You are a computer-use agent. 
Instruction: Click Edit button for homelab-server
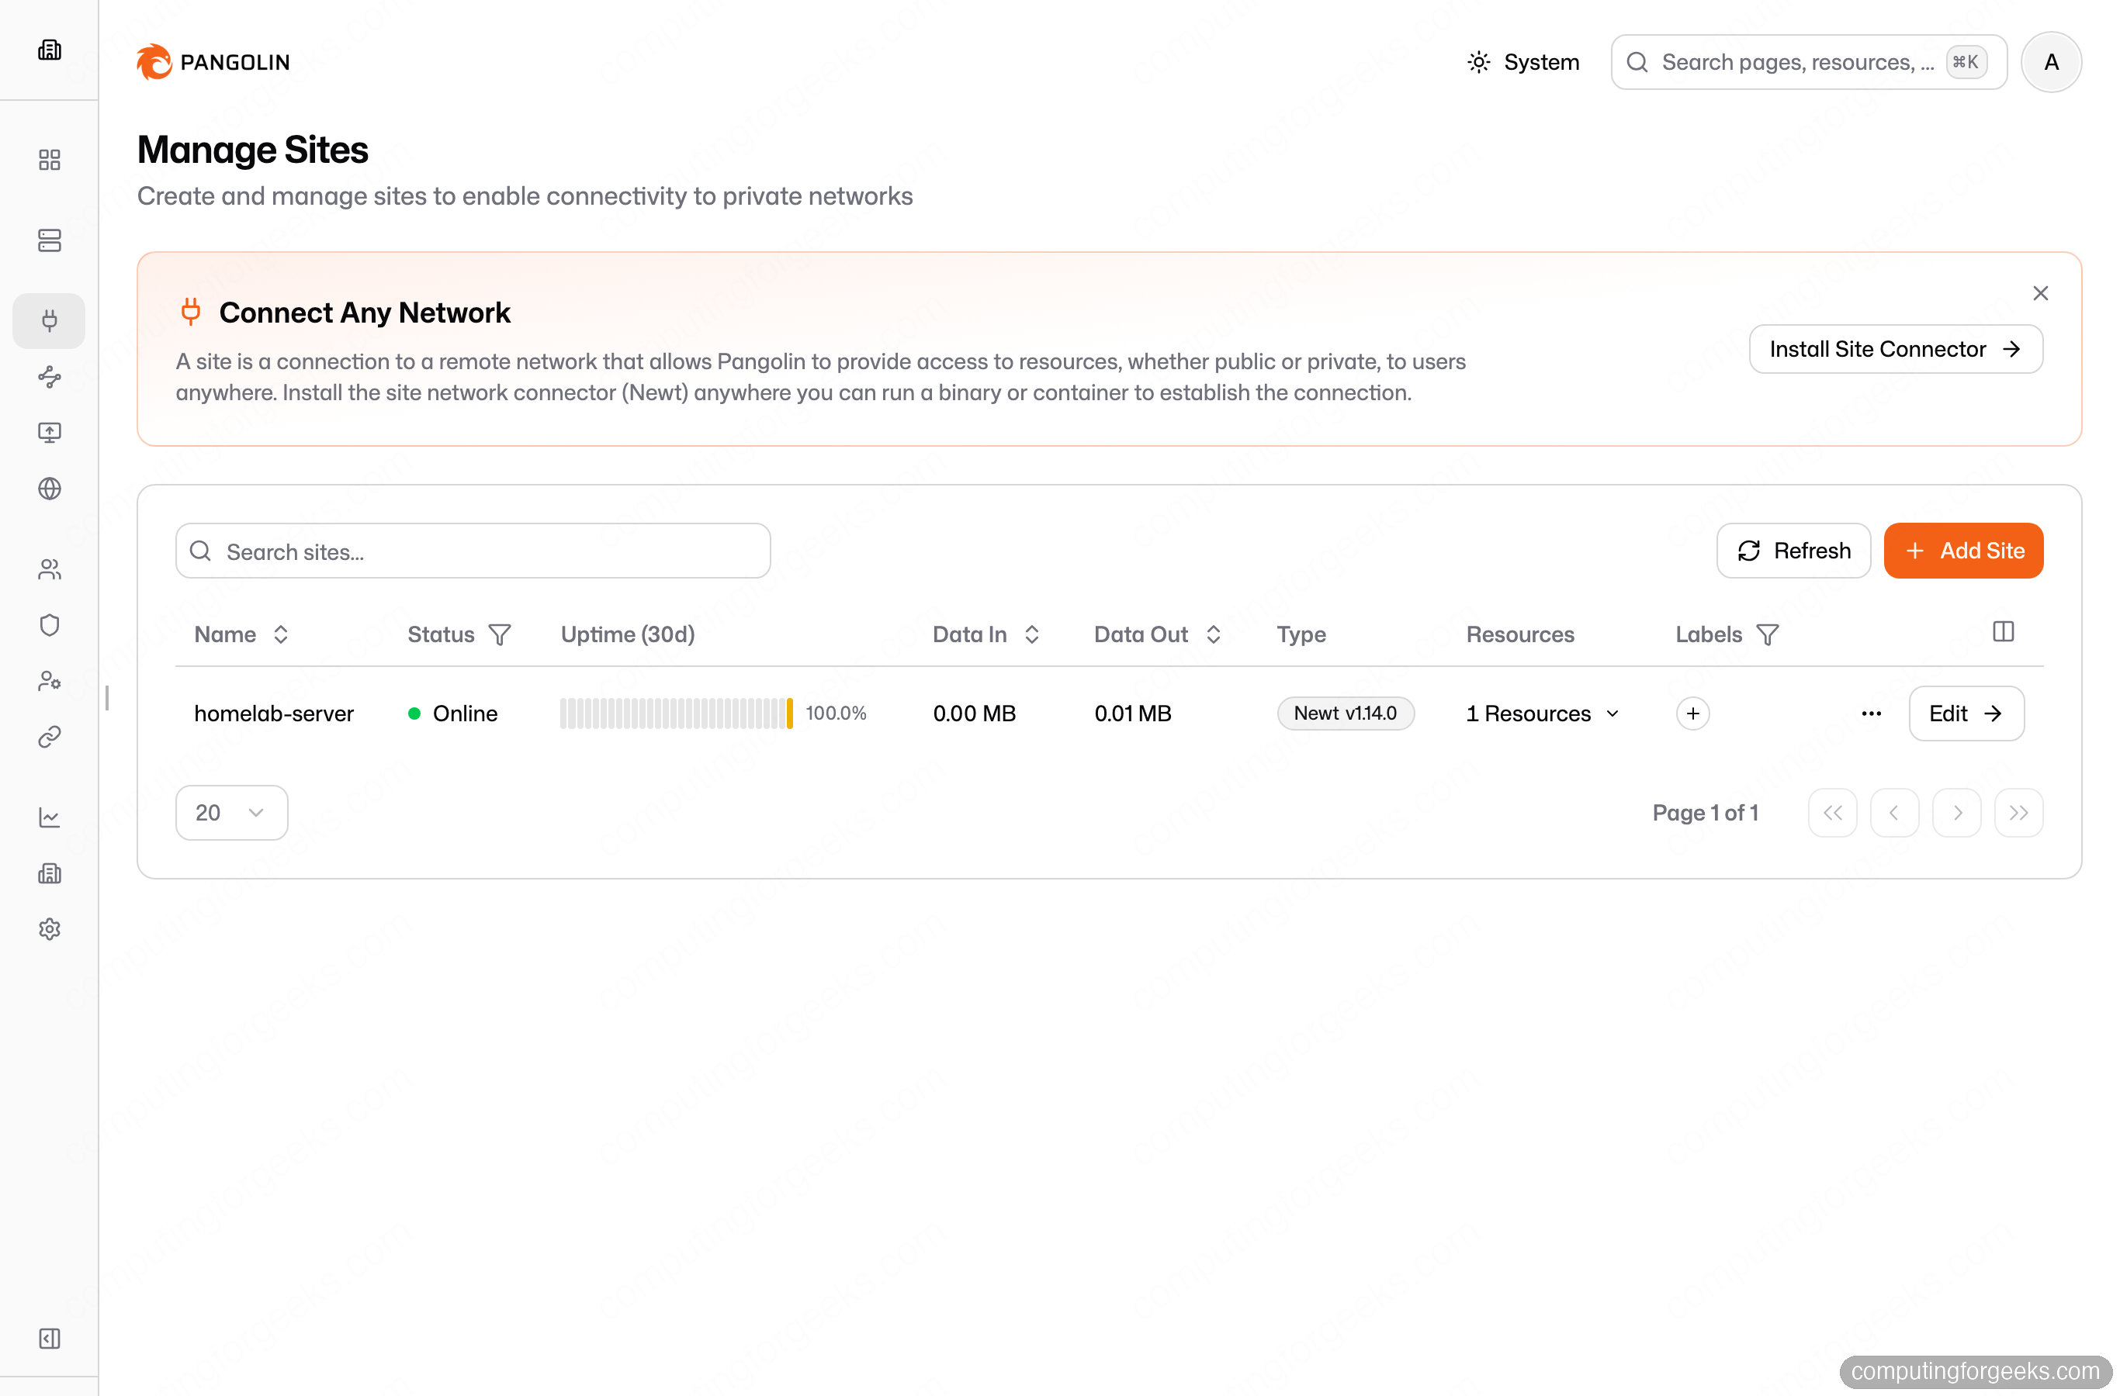pyautogui.click(x=1966, y=714)
